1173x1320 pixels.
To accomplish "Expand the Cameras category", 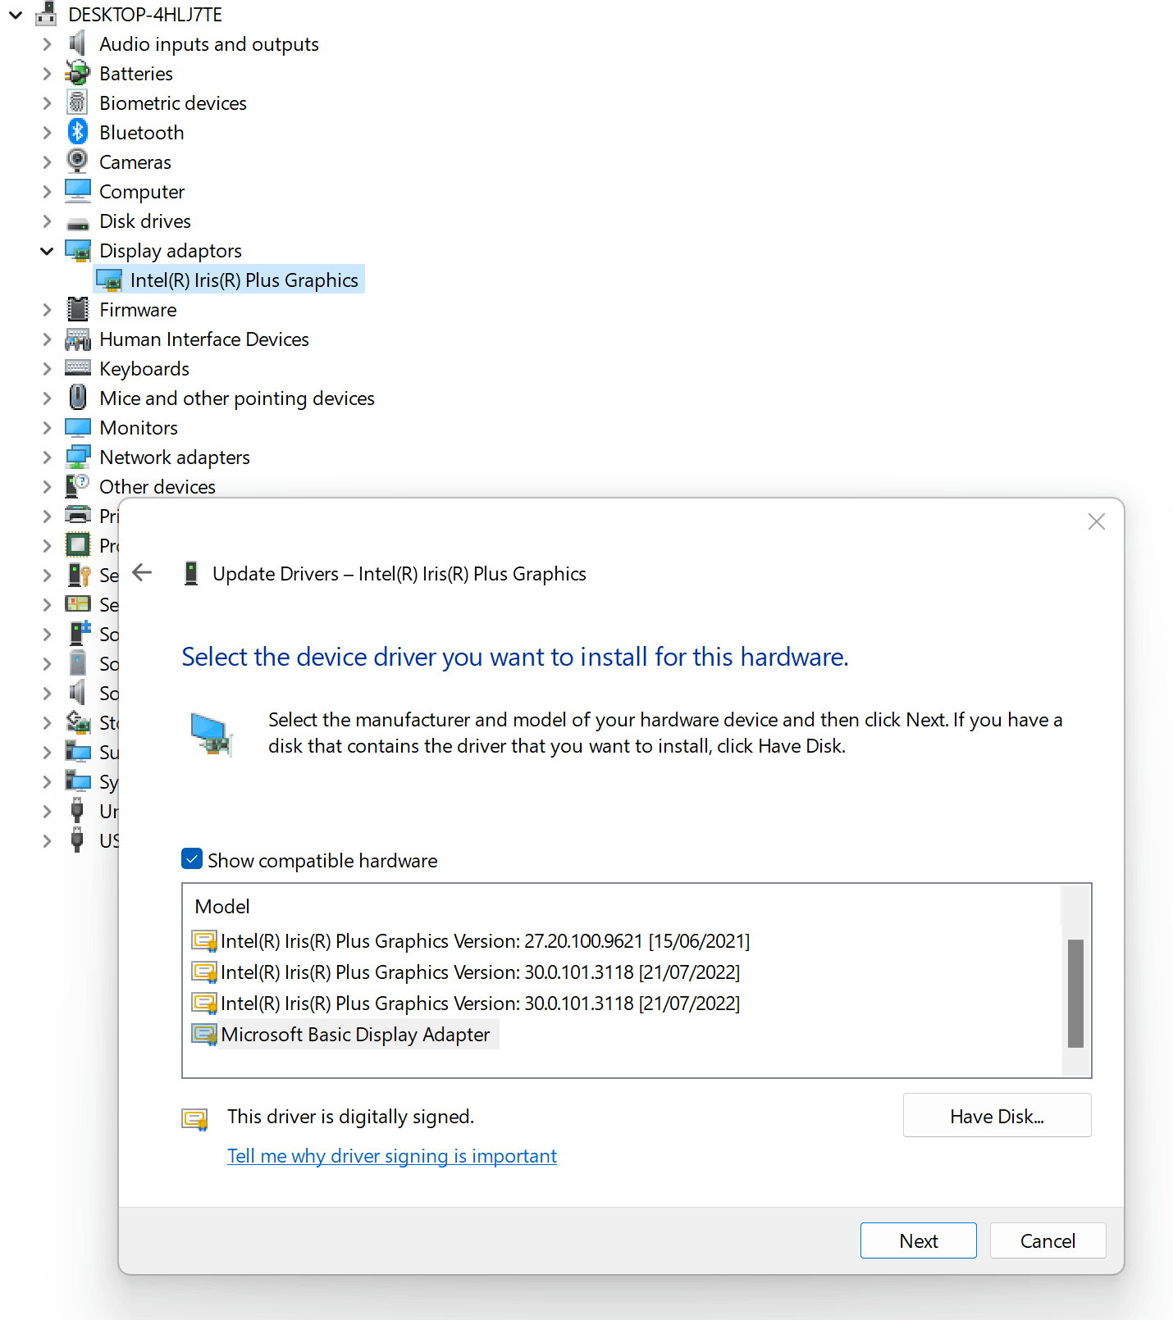I will click(x=47, y=162).
